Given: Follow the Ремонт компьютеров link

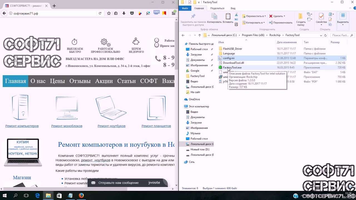Looking at the screenshot, I should 22,126.
